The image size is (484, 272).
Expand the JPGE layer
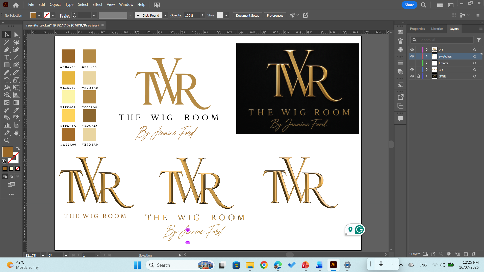[x=427, y=76]
